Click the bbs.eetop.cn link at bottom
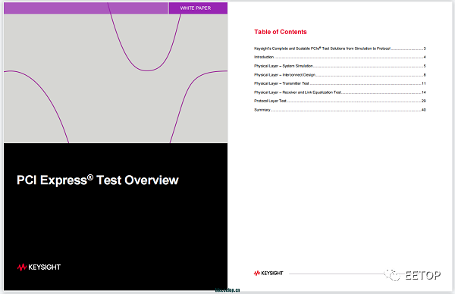This screenshot has height=294, width=455. click(227, 290)
